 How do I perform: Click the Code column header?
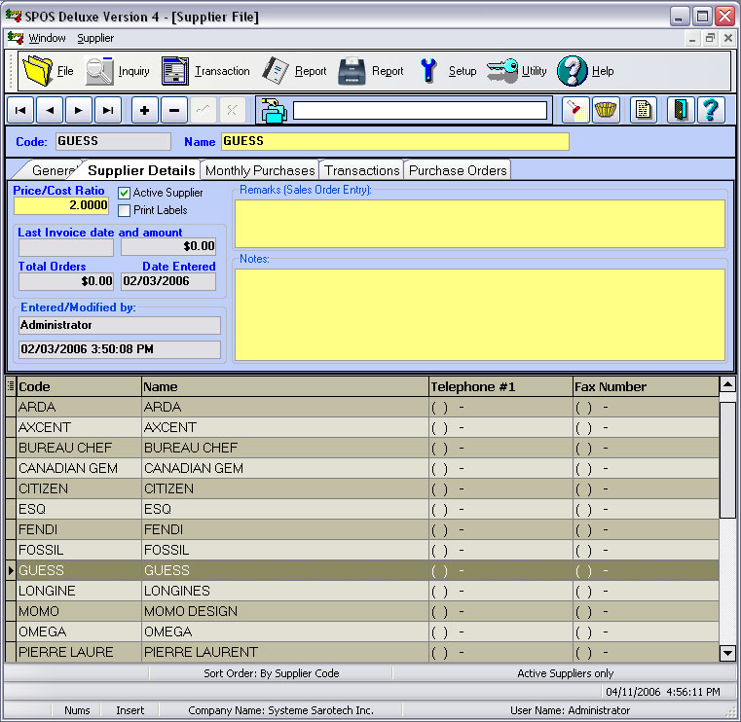[x=79, y=386]
